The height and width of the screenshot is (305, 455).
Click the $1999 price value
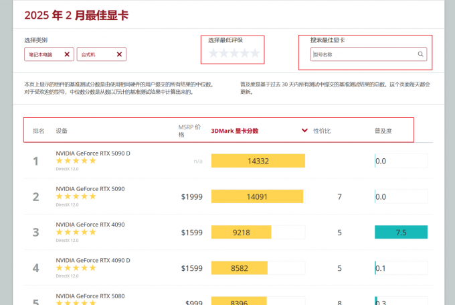[192, 197]
